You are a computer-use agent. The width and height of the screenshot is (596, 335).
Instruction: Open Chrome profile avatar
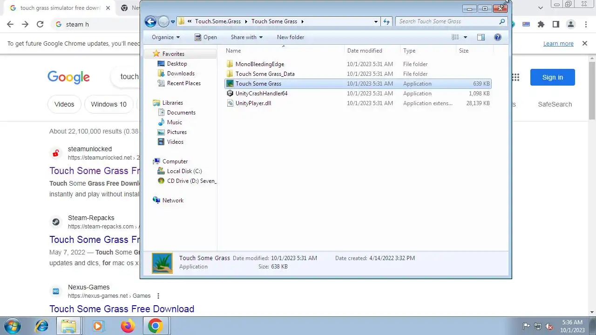[571, 24]
